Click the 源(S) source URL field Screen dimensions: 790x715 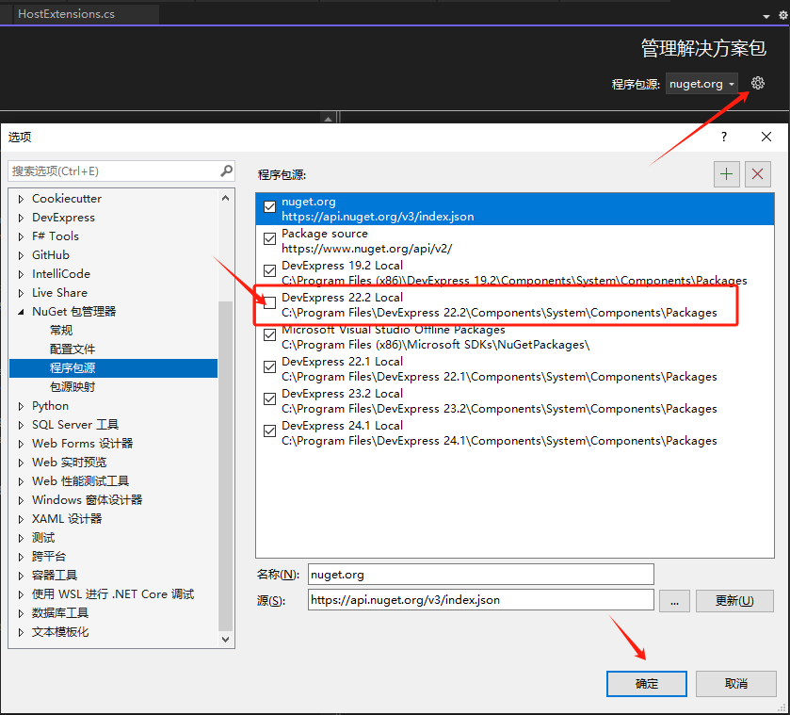480,600
